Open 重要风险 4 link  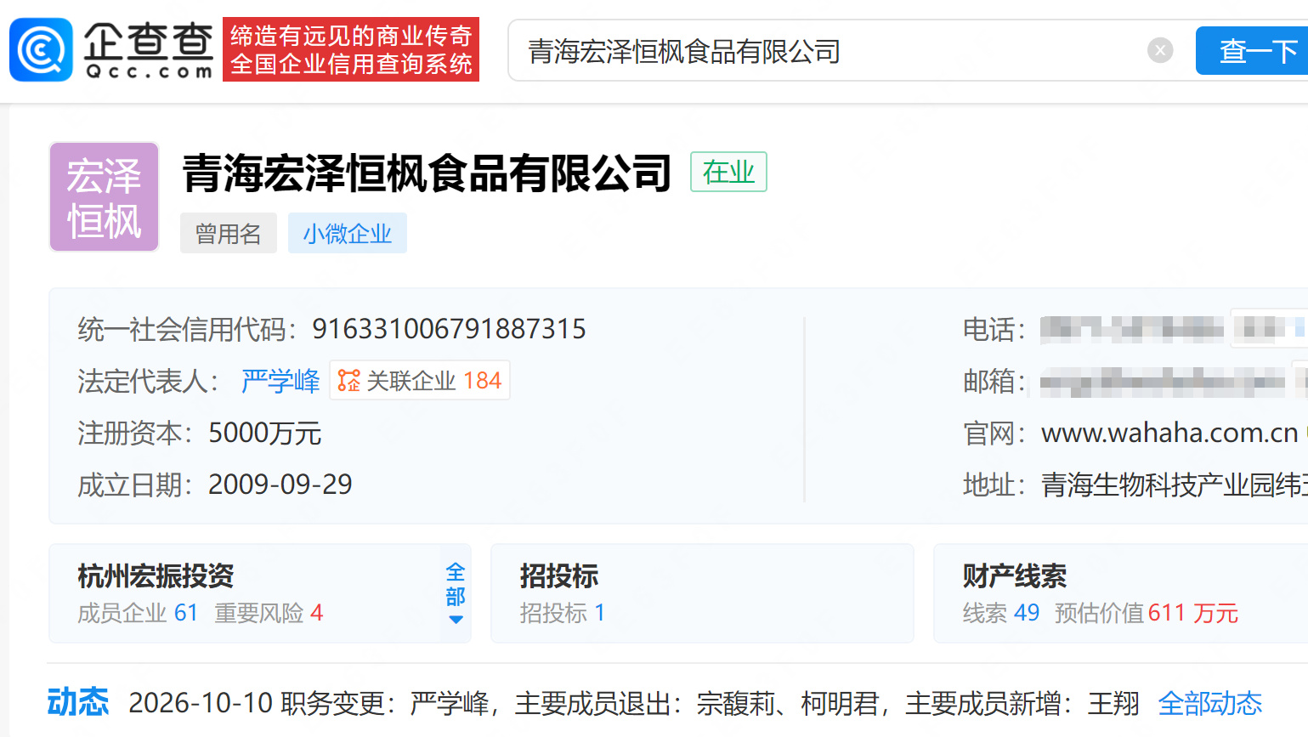click(x=269, y=613)
